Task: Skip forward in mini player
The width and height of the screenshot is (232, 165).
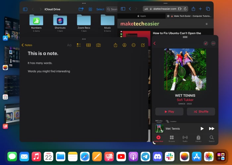Action: (211, 129)
